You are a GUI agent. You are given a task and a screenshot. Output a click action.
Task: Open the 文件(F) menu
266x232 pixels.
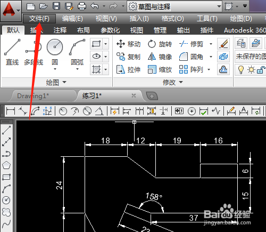tap(39, 19)
